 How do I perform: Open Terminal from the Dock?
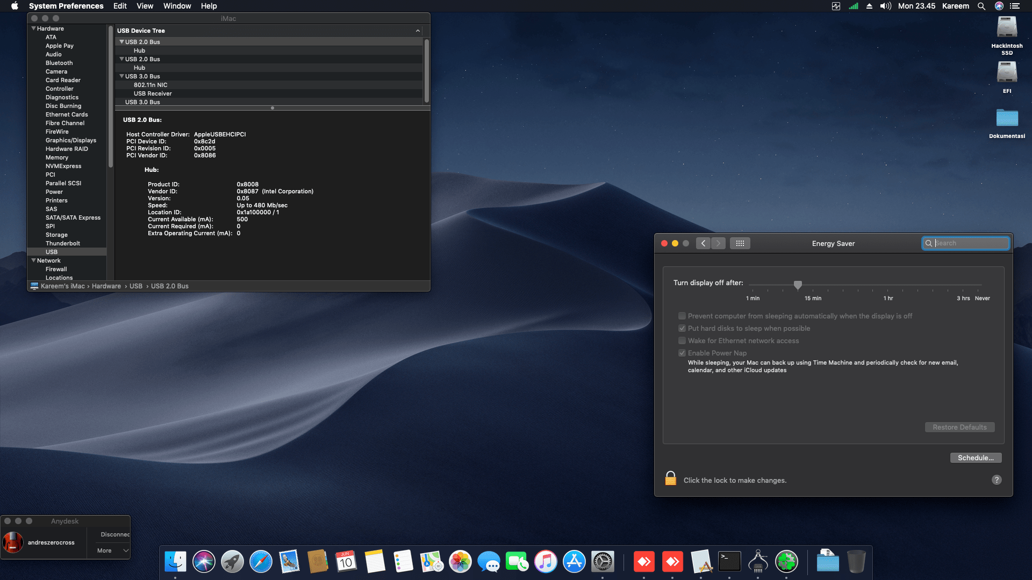click(730, 561)
